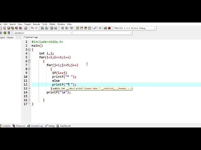The image size is (201, 150).
Task: Click the Save All toolbar icon
Action: click(13, 28)
